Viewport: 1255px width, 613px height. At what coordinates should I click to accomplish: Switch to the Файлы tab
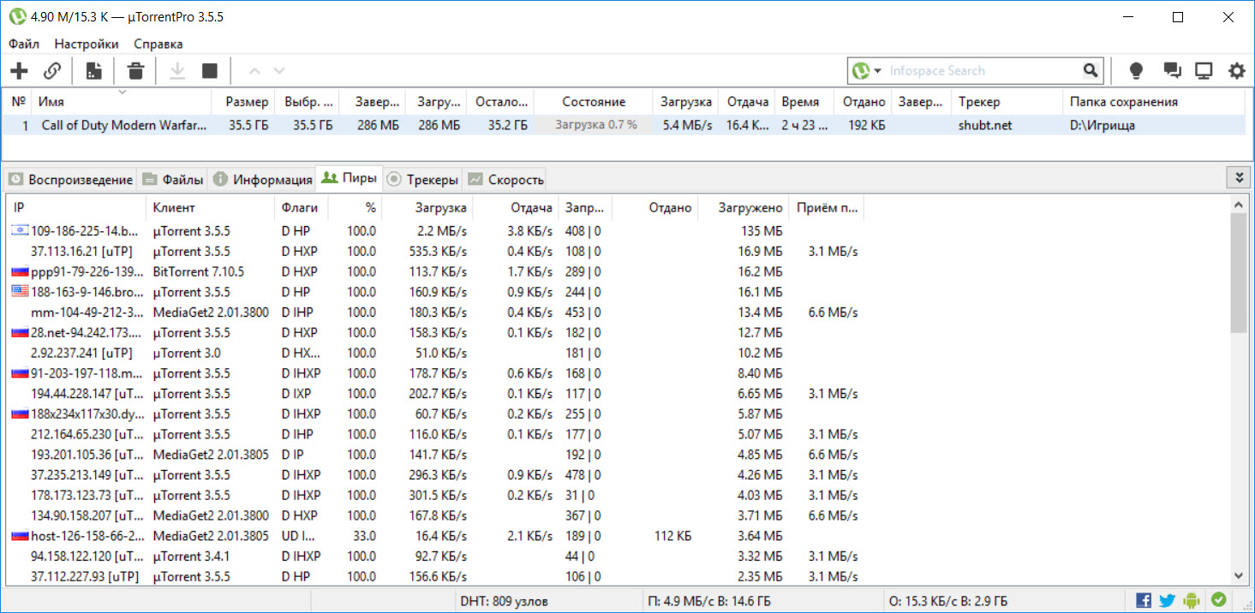[173, 180]
